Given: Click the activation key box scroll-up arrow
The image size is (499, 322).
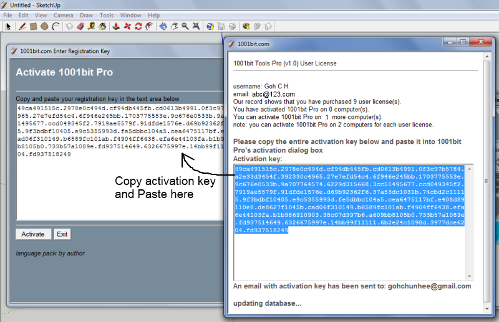Looking at the screenshot, I should [x=470, y=169].
